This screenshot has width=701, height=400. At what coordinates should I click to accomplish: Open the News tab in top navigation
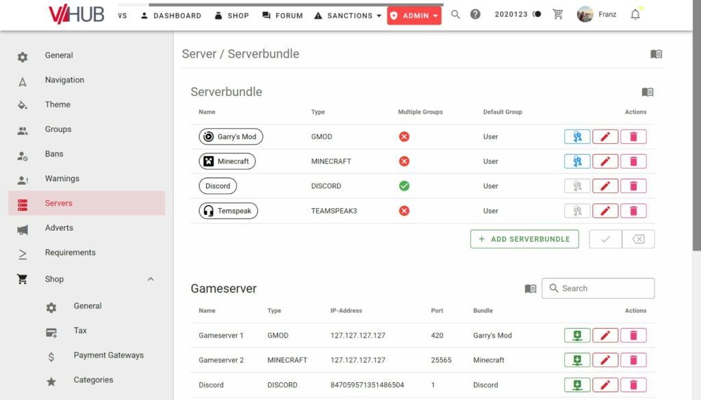pos(123,16)
